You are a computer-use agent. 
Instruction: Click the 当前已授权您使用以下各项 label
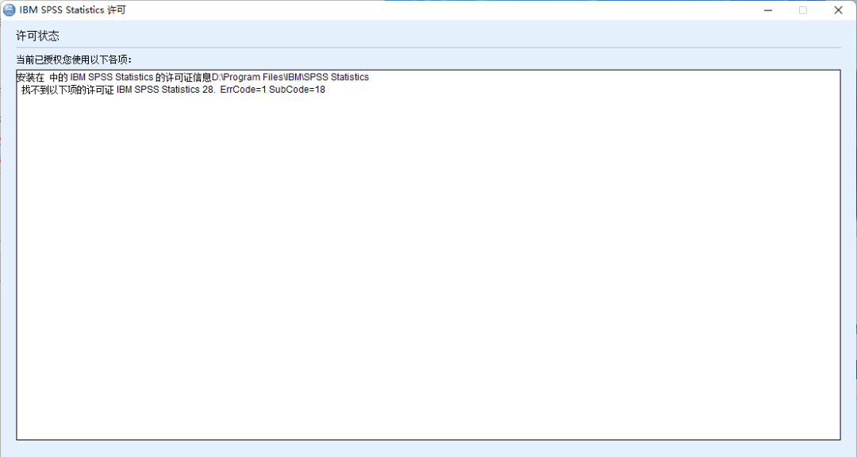coord(74,60)
